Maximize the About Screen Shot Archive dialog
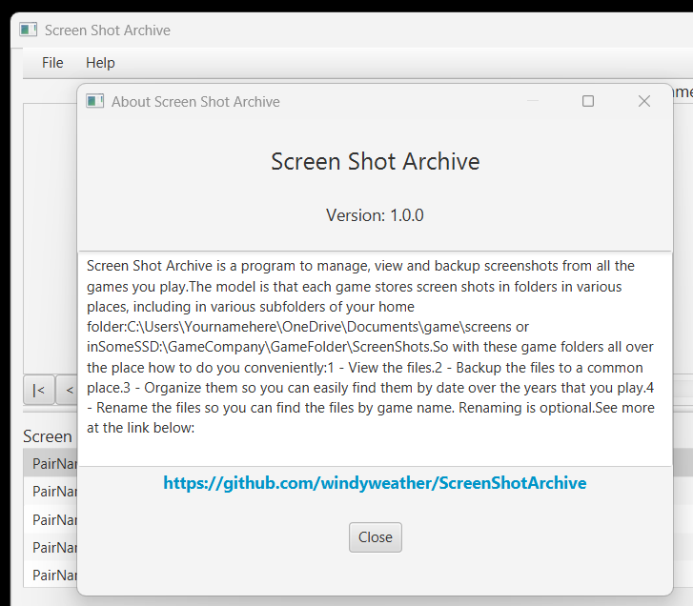Screen dimensions: 693x606 [x=588, y=101]
